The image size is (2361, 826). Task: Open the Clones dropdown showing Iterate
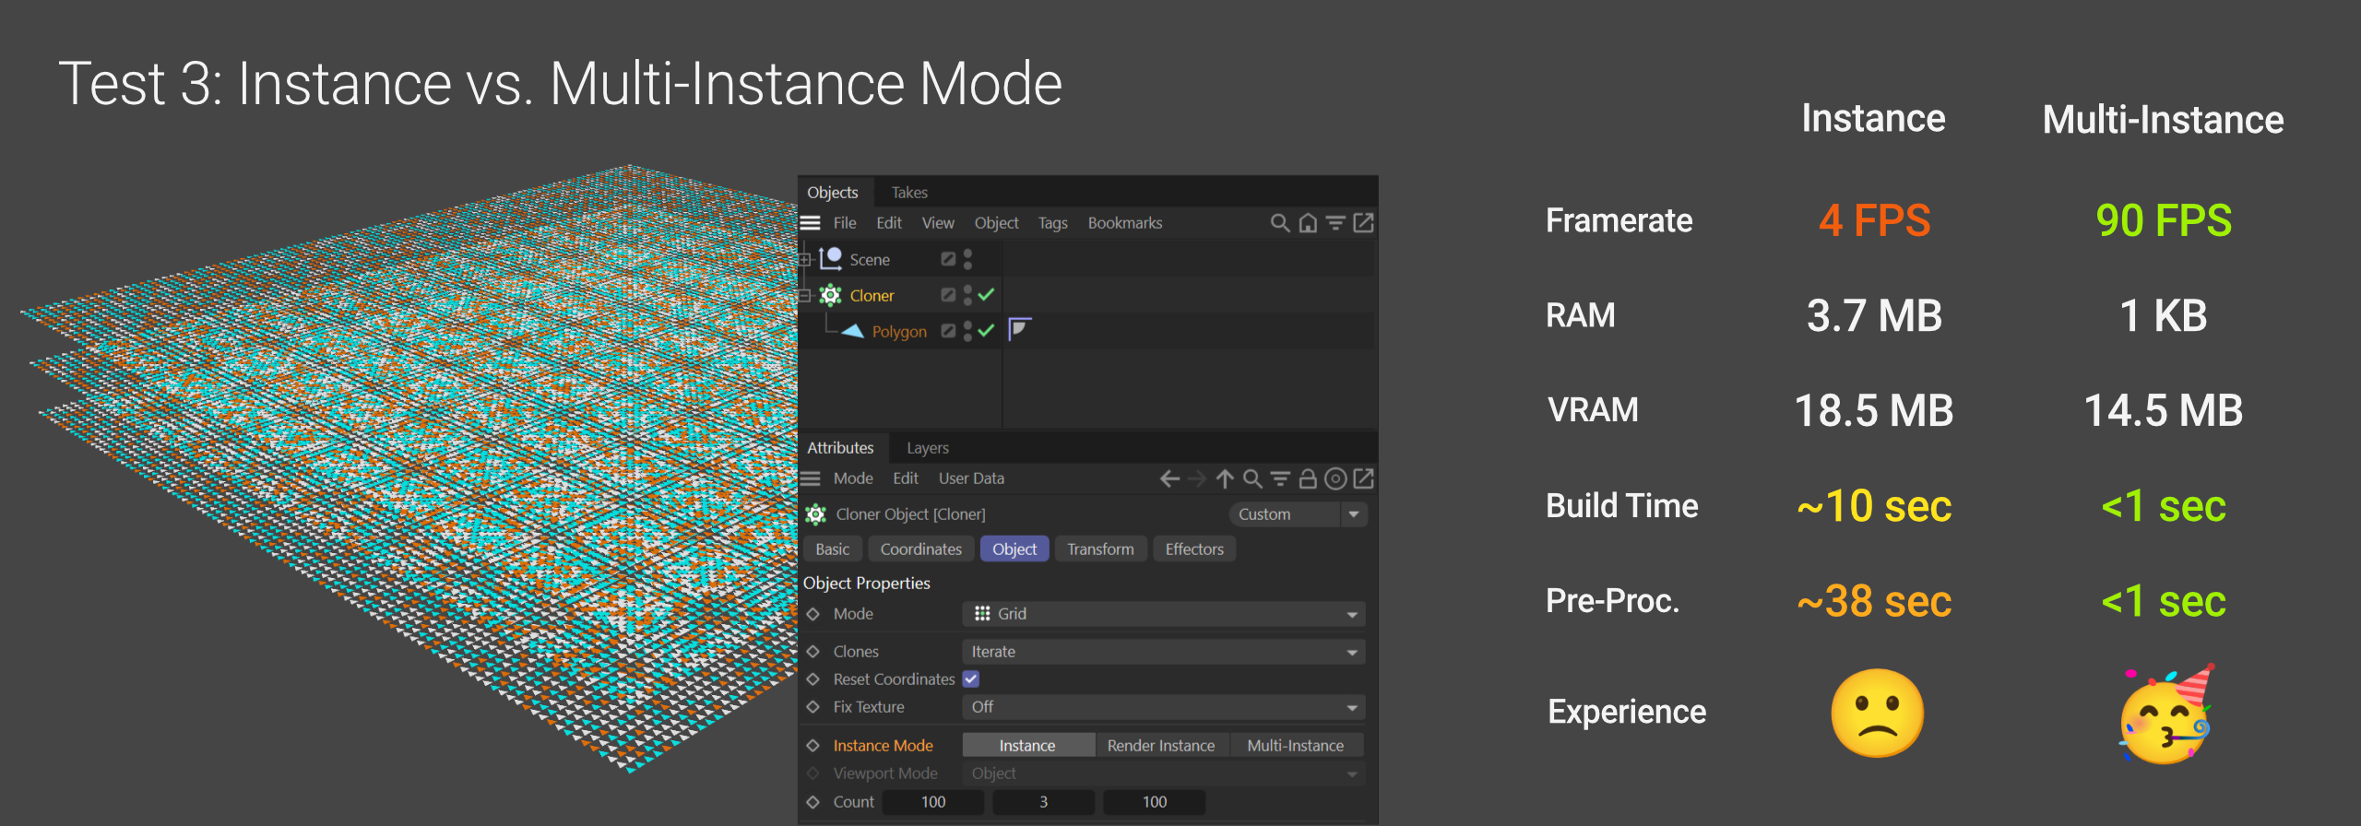click(1163, 652)
